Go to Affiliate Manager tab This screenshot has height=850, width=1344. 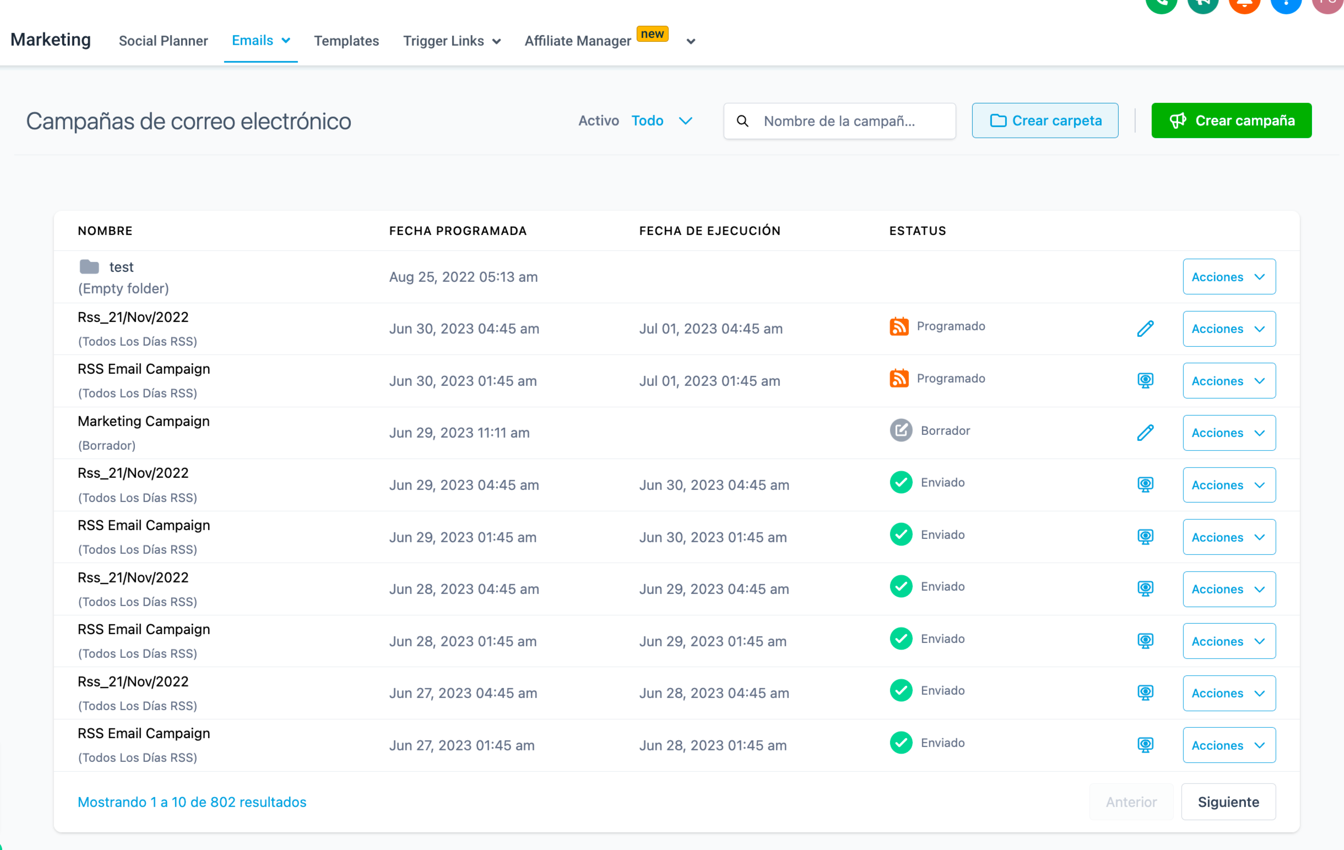[x=578, y=41]
